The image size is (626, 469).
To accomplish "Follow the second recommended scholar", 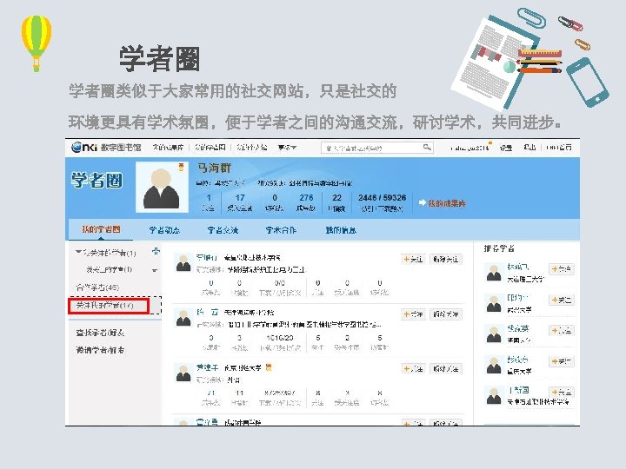I will point(562,300).
